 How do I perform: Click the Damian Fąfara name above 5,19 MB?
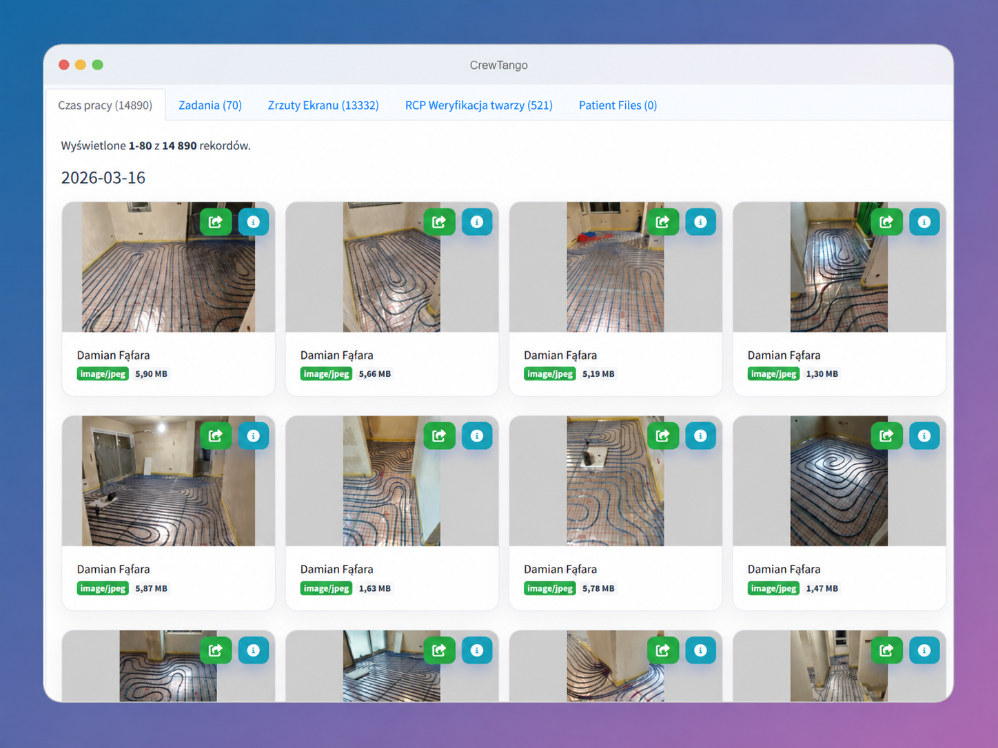[560, 355]
